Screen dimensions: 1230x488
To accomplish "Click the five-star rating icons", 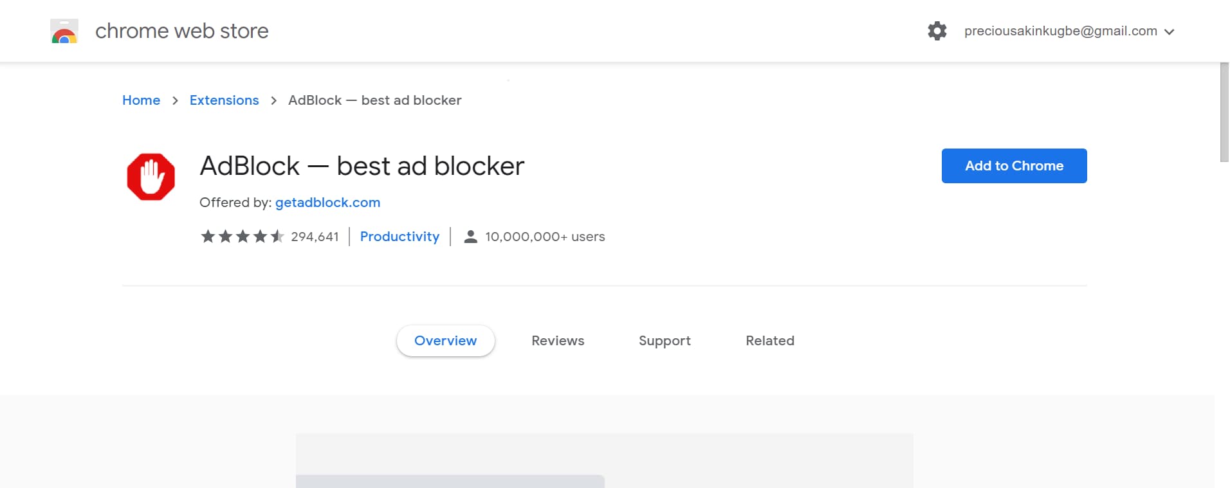I will tap(243, 237).
